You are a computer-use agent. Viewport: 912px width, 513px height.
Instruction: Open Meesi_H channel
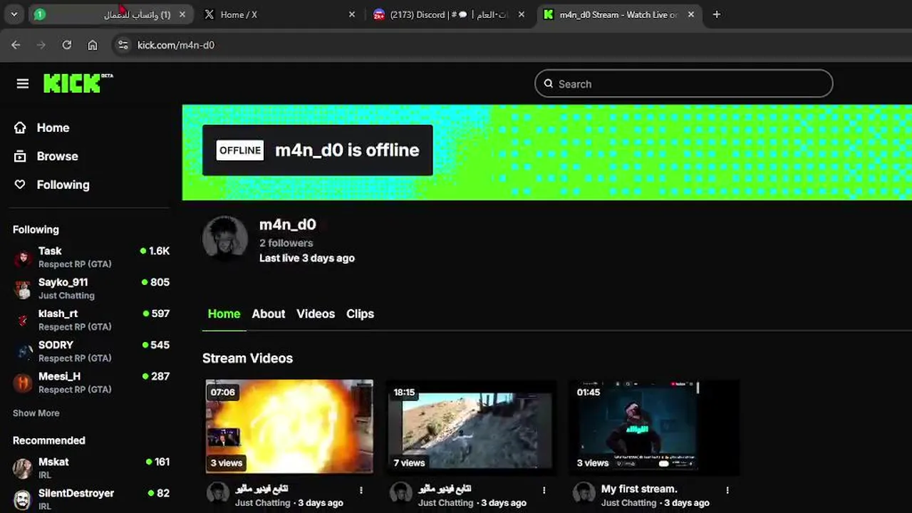click(x=91, y=383)
